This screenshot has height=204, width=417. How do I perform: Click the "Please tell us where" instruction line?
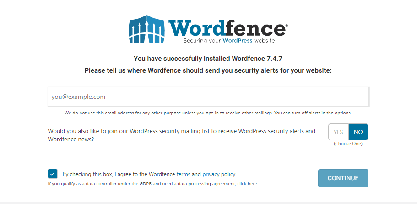point(208,70)
